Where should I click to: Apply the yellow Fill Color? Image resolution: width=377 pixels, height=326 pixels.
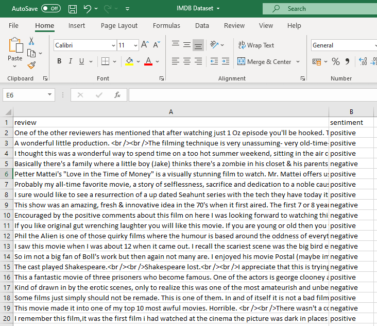coord(129,61)
